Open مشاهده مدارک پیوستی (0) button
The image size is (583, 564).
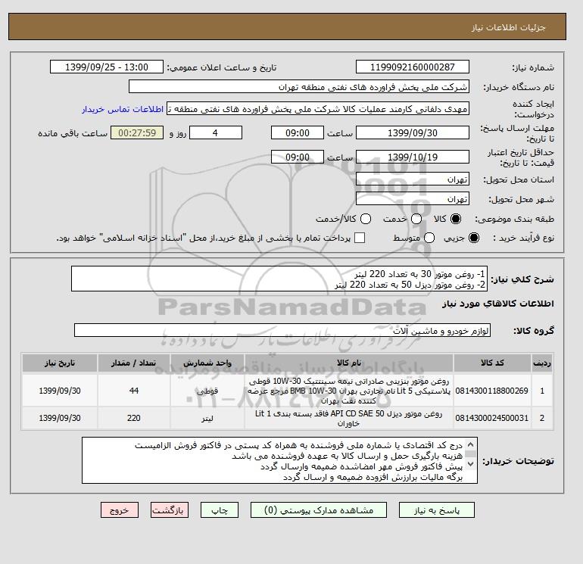[x=319, y=510]
